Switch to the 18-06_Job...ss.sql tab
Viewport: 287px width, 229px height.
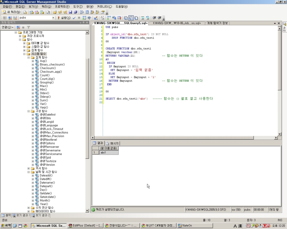(177, 23)
